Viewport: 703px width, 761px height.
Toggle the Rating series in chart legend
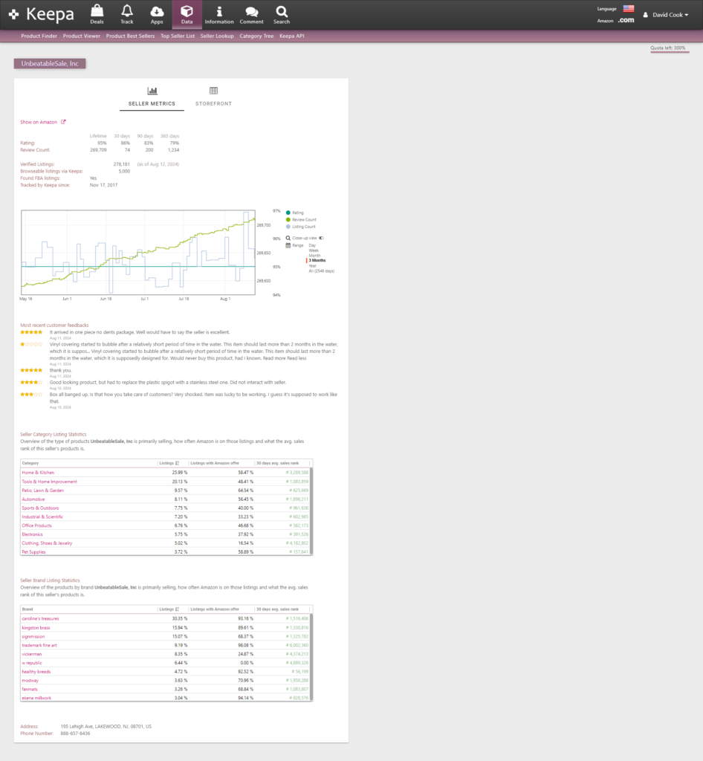tap(295, 213)
